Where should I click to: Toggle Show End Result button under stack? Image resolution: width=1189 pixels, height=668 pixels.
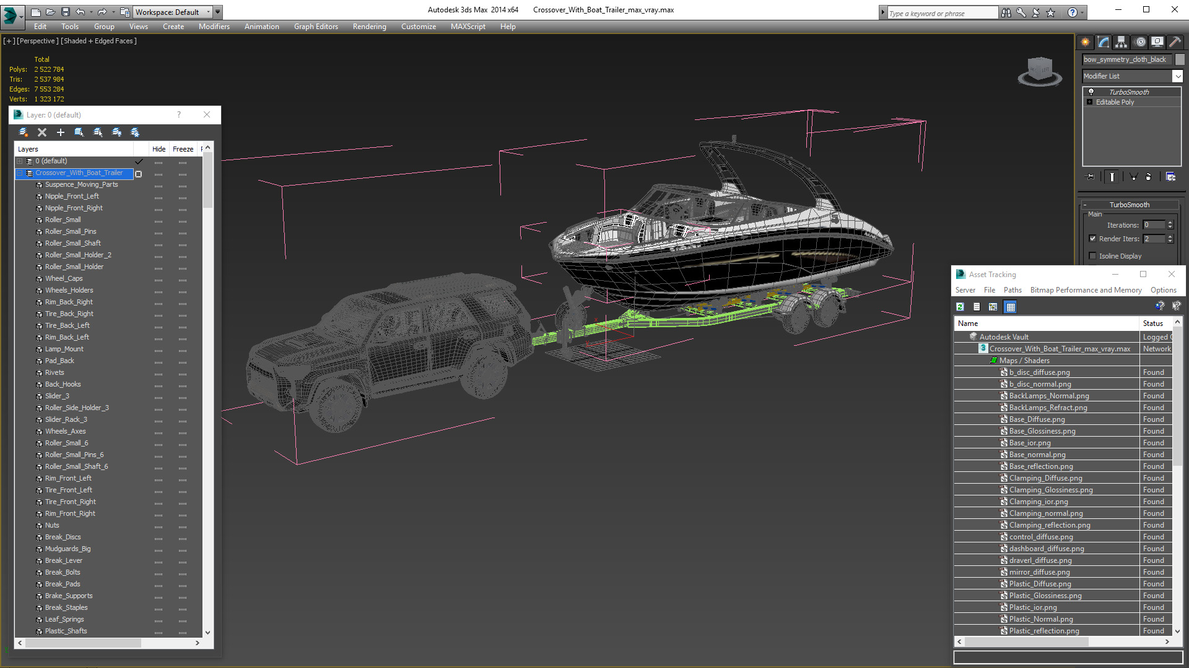(1112, 177)
